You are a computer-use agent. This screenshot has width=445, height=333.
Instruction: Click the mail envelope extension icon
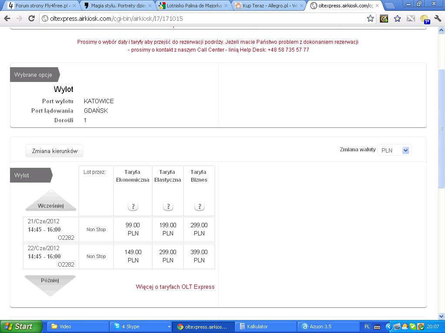pos(411,19)
